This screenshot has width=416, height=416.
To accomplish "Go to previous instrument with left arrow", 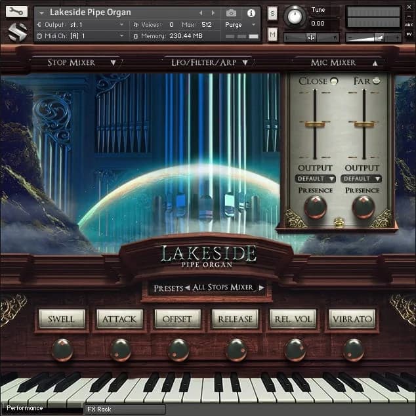I will pos(201,12).
